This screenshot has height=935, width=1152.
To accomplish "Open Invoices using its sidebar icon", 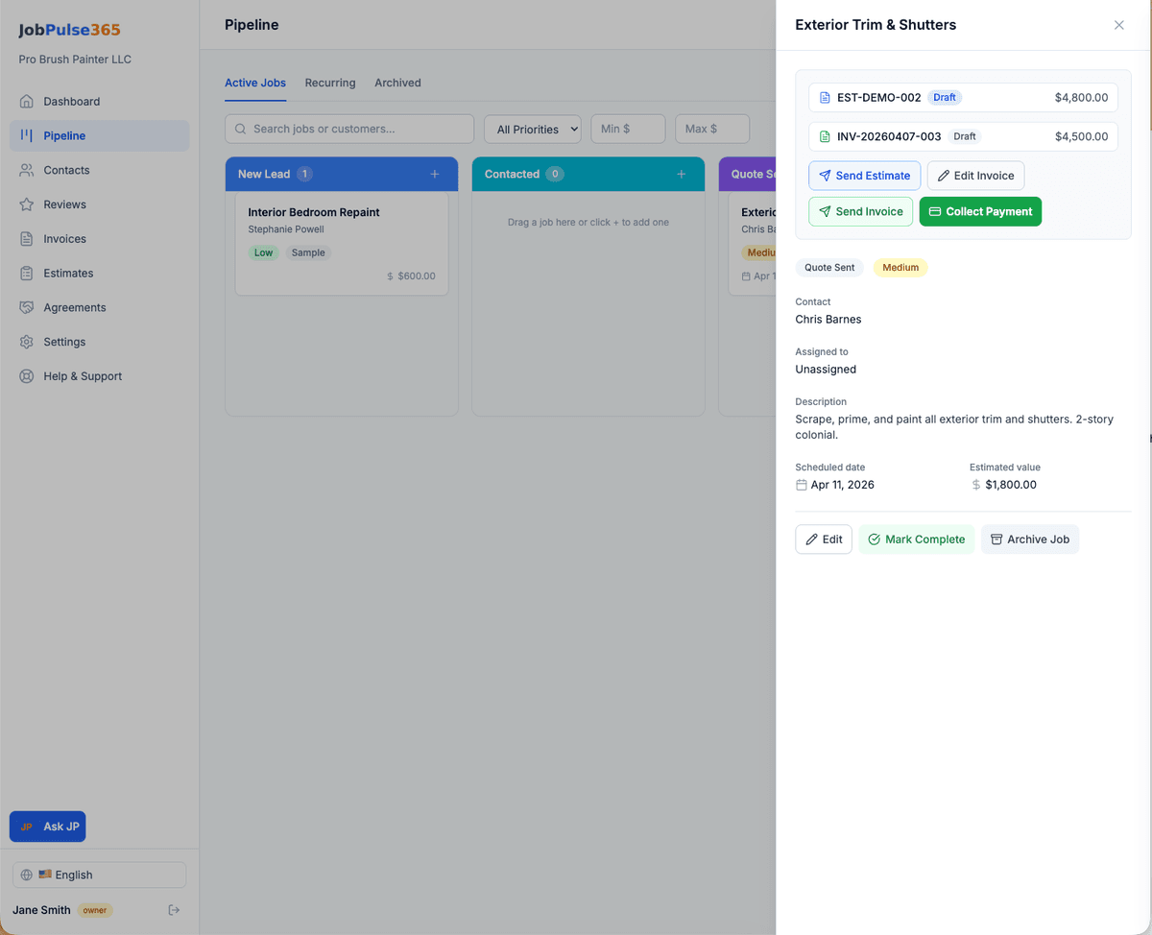I will pos(27,238).
